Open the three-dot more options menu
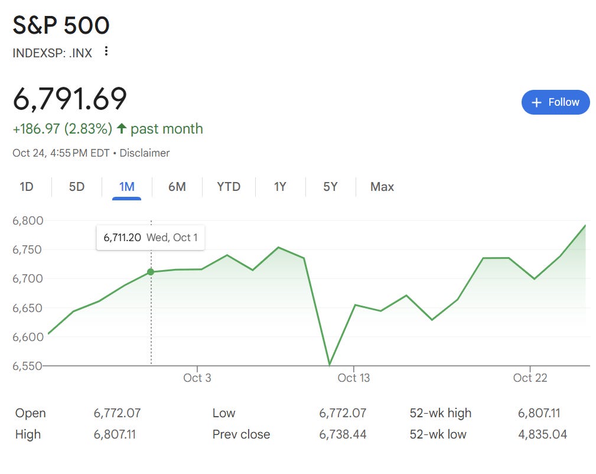The image size is (596, 474). pos(106,51)
